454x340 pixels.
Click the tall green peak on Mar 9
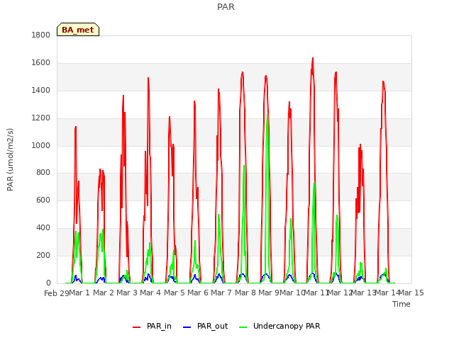[x=267, y=115]
